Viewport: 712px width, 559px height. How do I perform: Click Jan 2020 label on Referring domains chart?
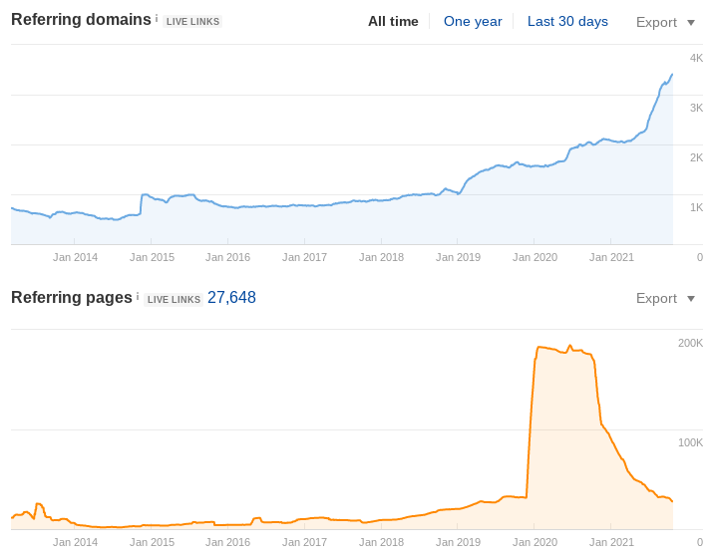click(534, 257)
